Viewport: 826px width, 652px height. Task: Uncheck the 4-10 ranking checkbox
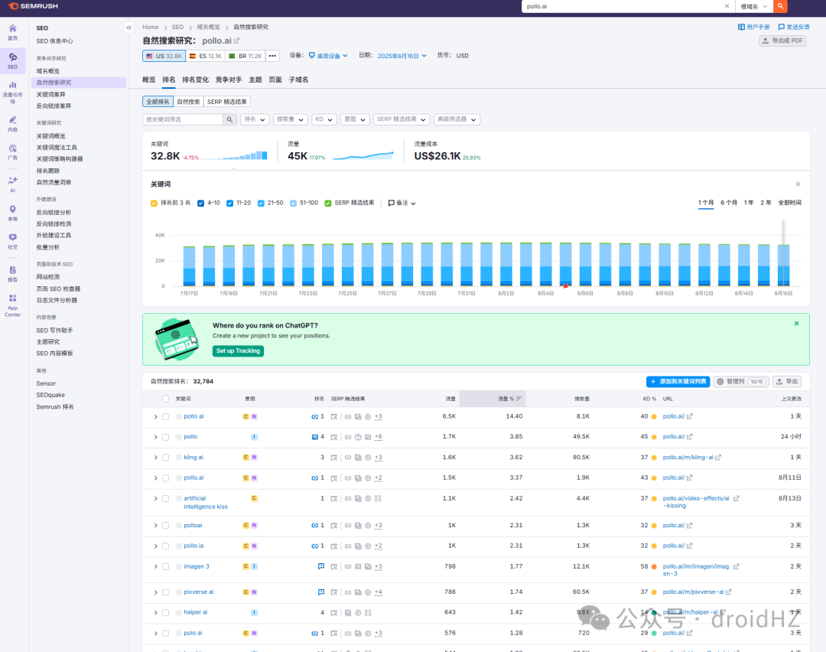pos(200,204)
